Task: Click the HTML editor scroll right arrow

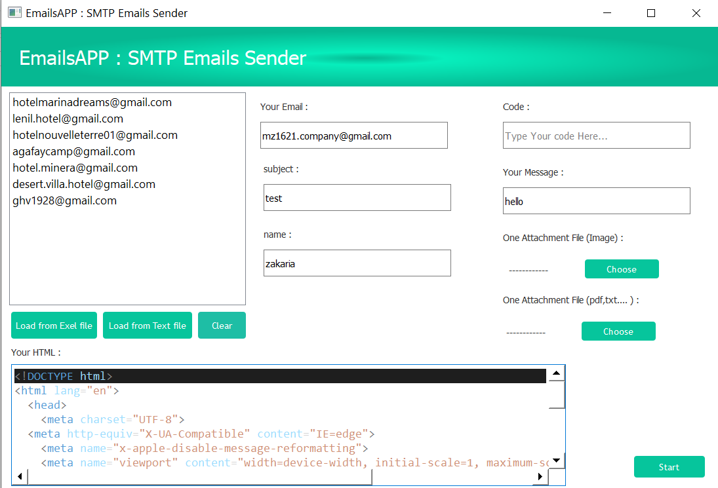Action: (x=540, y=477)
